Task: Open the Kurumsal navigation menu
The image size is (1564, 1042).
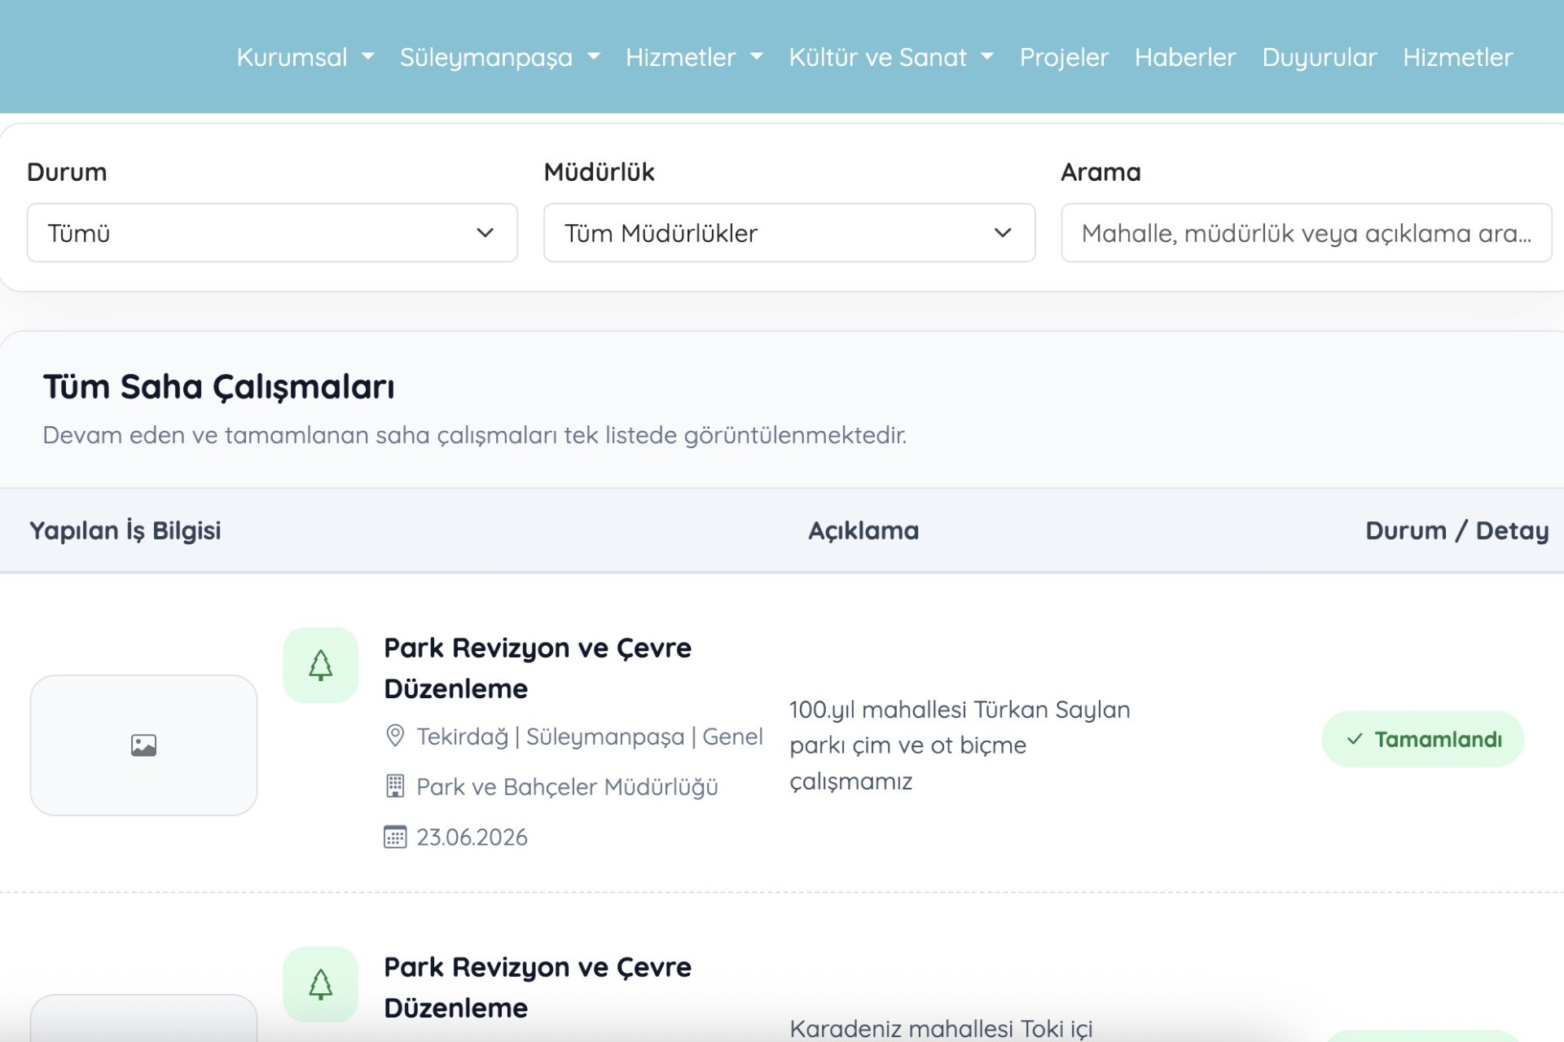Action: point(305,57)
